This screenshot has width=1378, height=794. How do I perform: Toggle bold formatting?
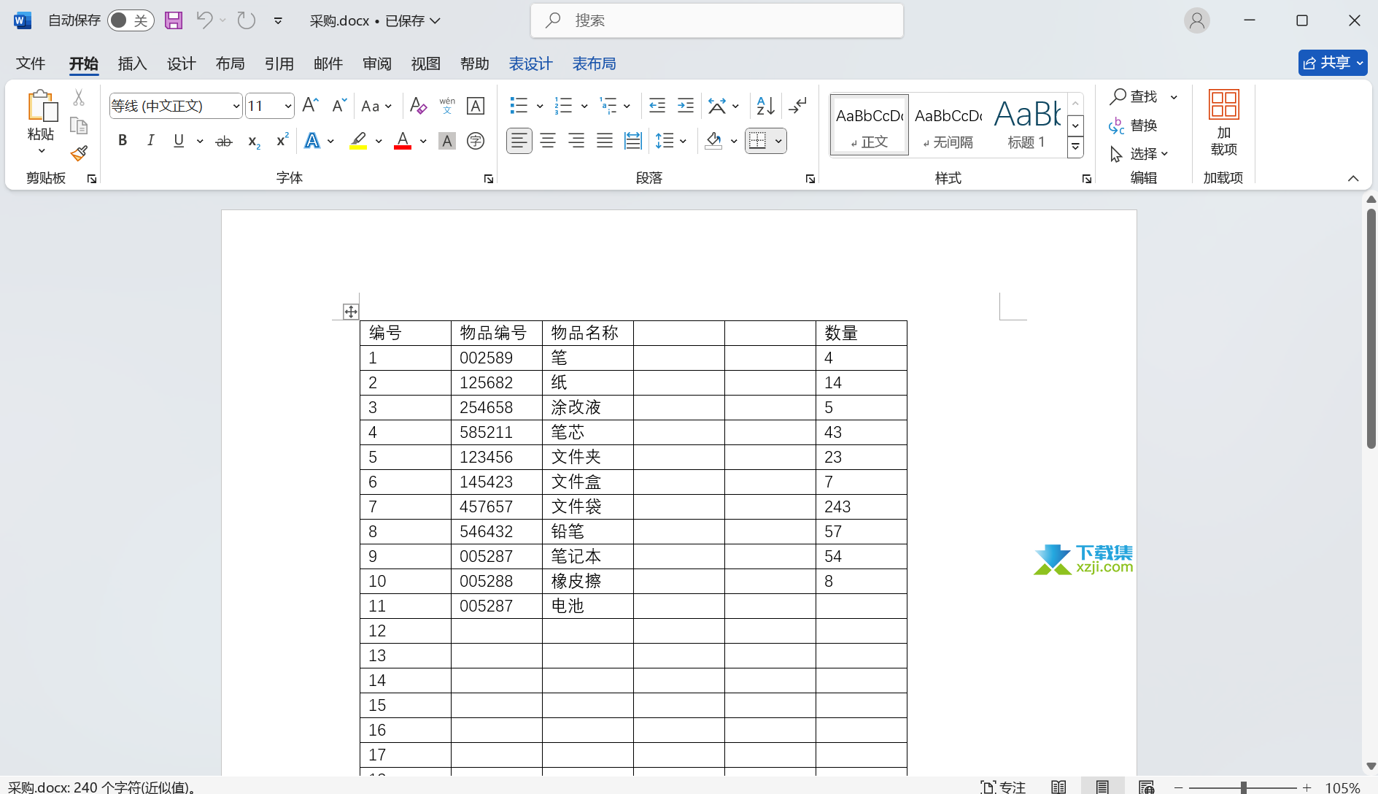coord(123,141)
